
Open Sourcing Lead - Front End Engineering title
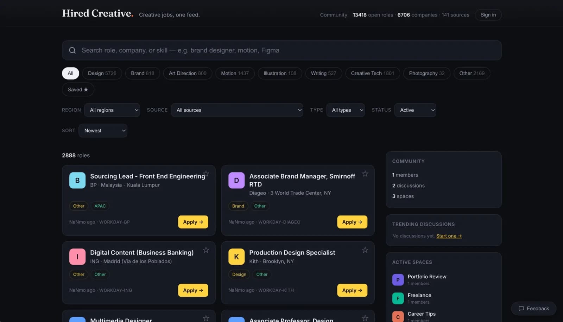[148, 176]
